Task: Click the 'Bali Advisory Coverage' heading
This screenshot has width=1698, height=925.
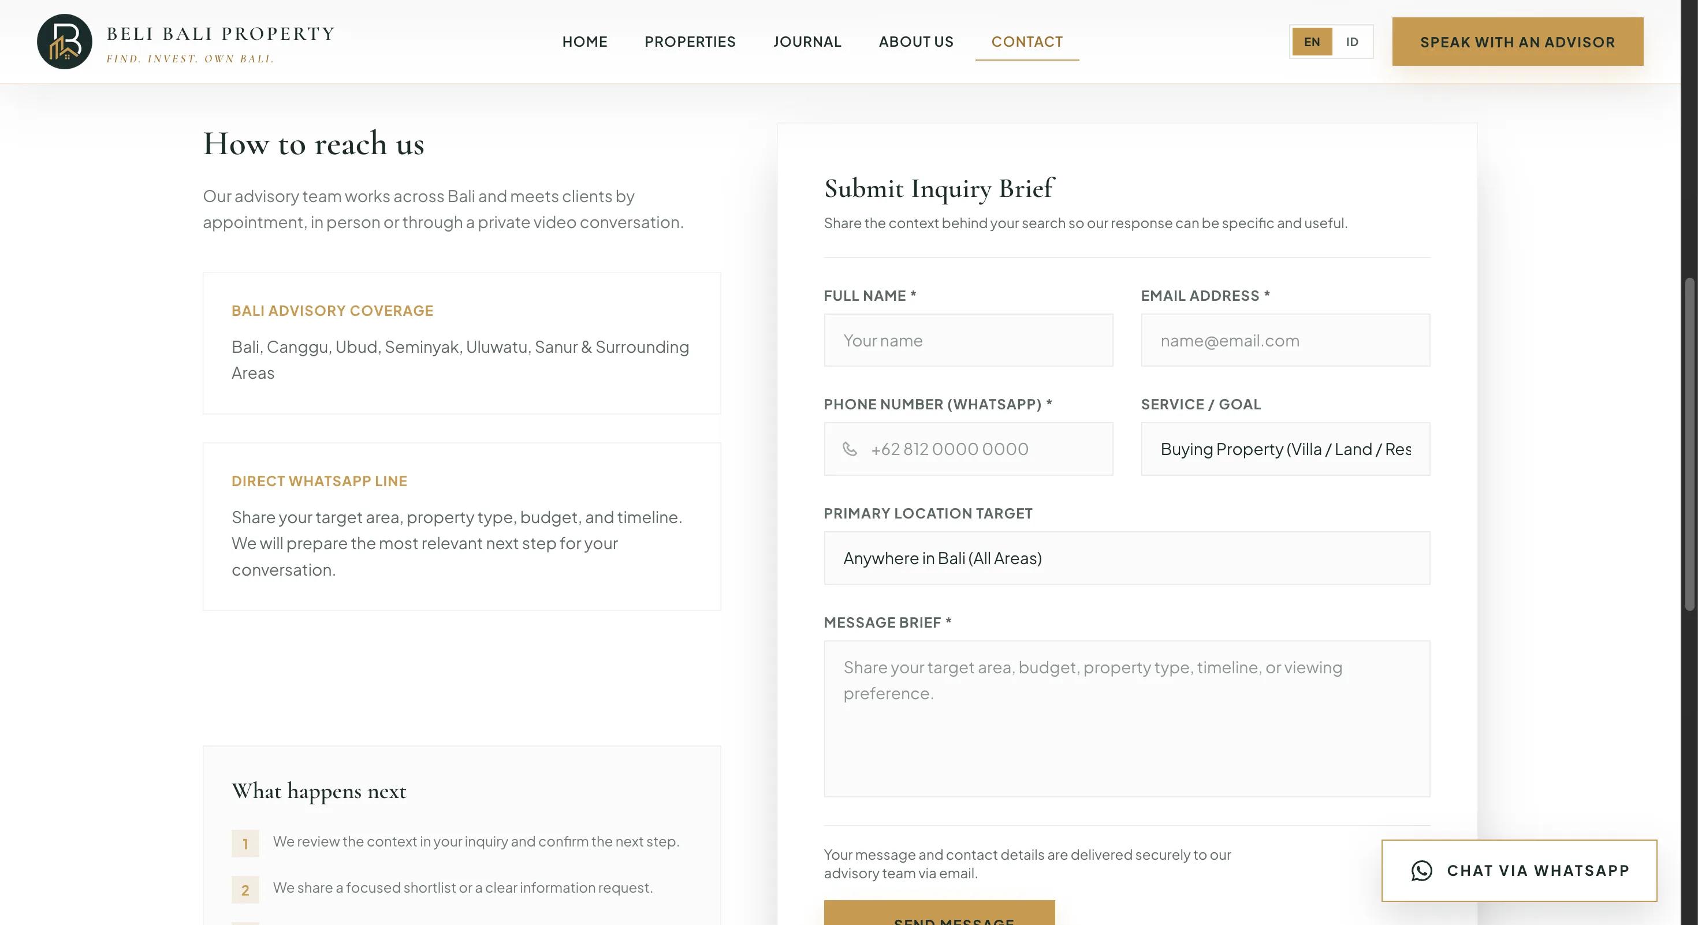Action: point(332,310)
